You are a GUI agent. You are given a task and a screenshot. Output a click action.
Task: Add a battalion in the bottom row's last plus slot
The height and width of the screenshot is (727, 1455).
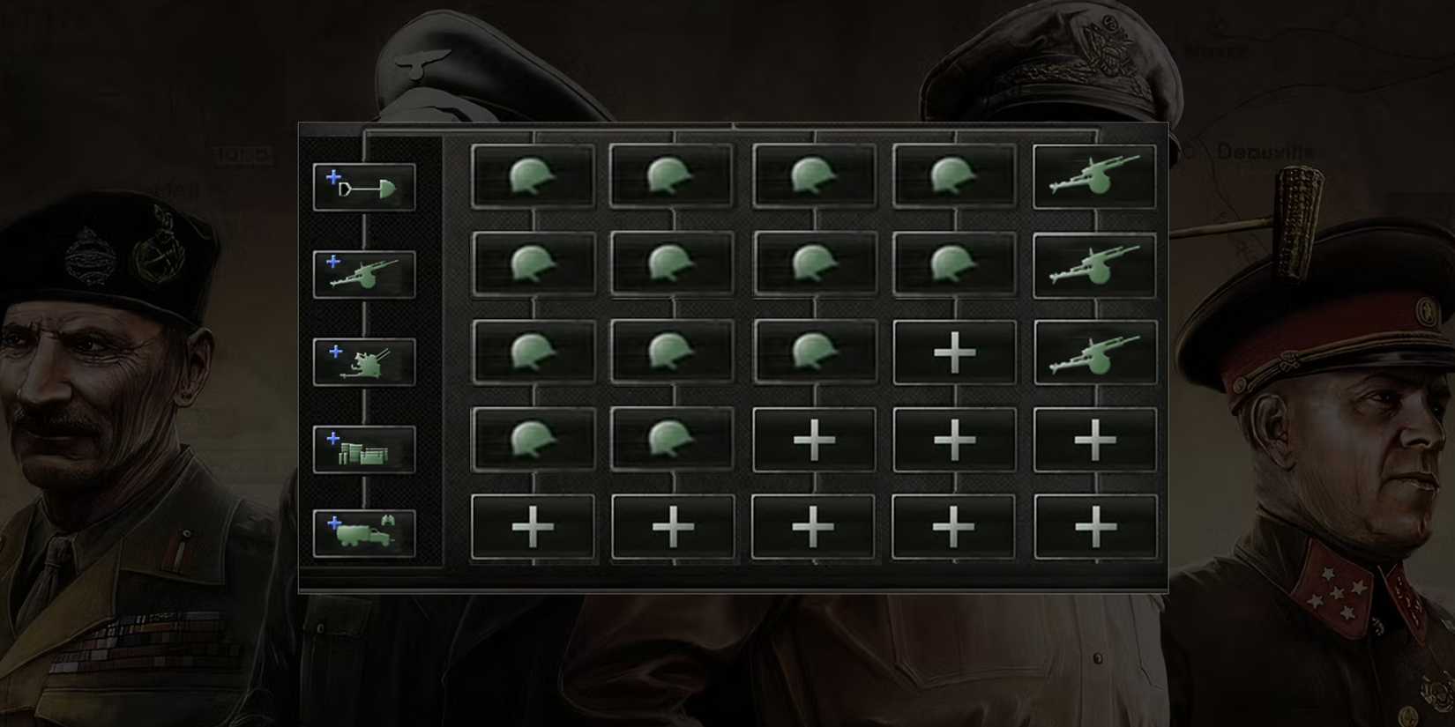(x=1094, y=527)
